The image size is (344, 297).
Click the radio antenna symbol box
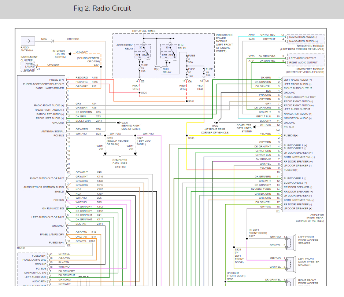click(x=28, y=41)
